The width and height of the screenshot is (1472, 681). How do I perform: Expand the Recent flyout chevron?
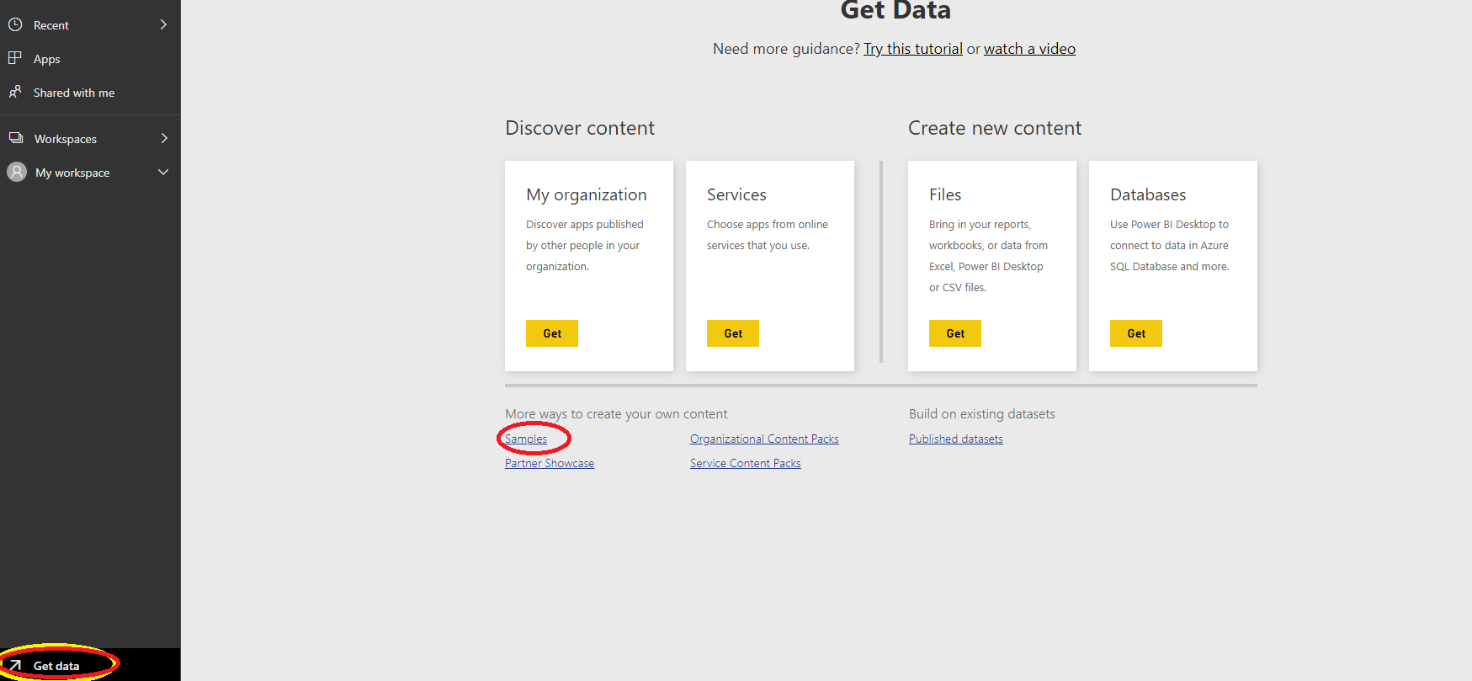click(x=163, y=24)
